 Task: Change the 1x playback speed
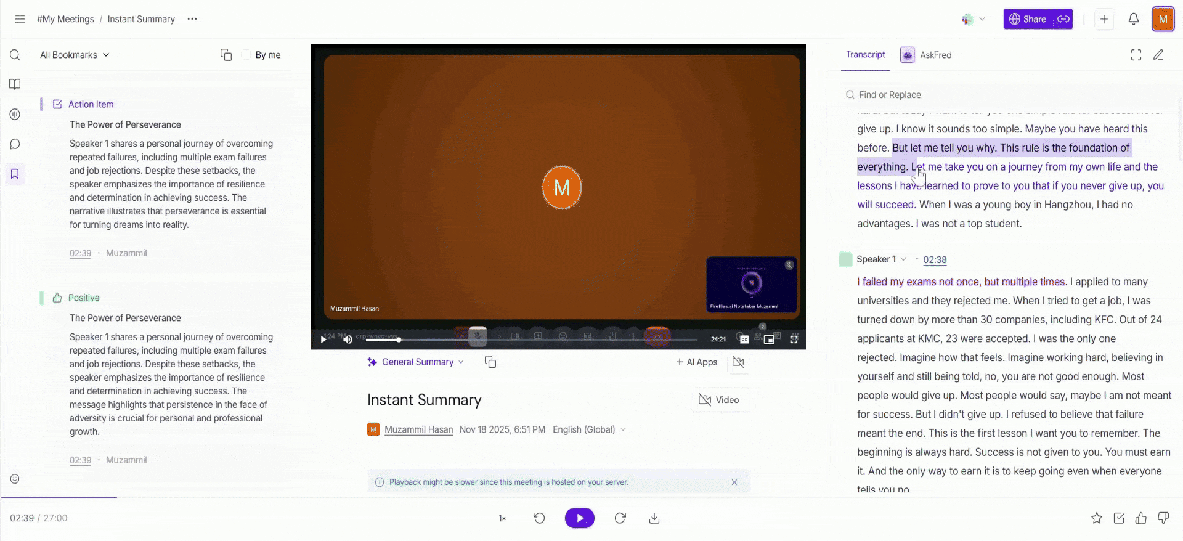pos(502,518)
